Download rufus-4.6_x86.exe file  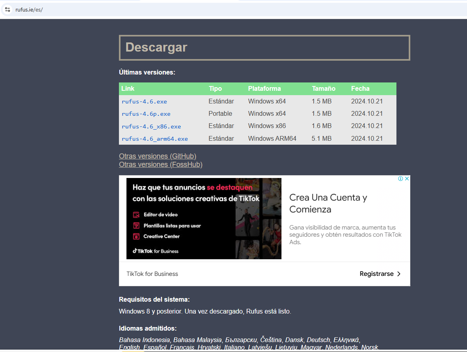tap(151, 126)
